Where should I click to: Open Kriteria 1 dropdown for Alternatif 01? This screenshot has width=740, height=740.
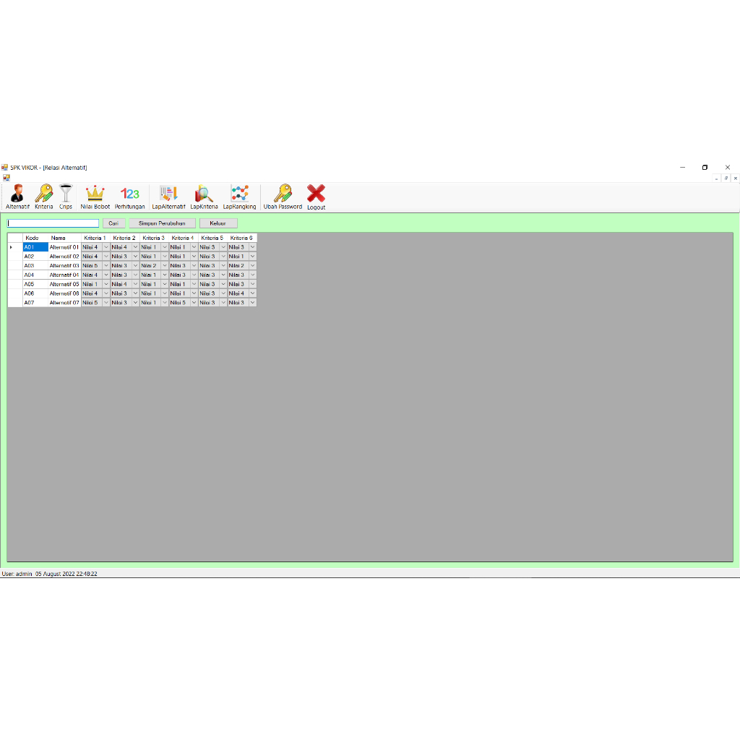[106, 247]
